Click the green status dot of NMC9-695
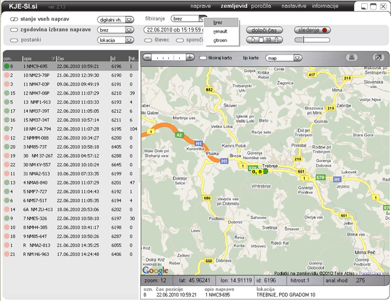 coord(7,66)
